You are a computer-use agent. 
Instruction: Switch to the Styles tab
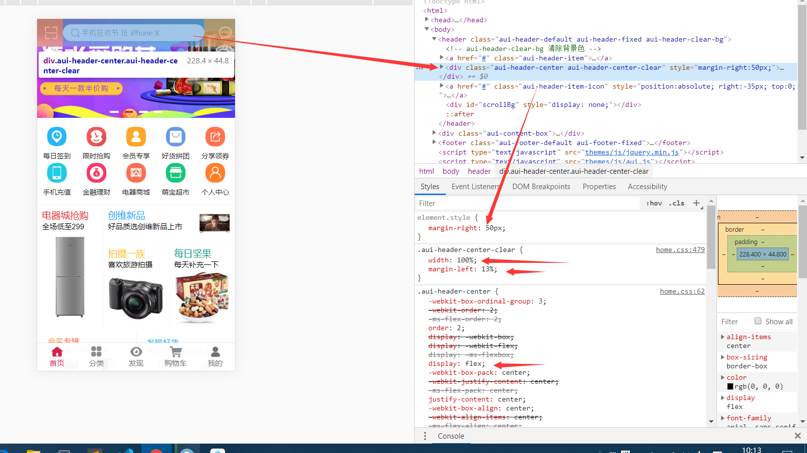430,187
